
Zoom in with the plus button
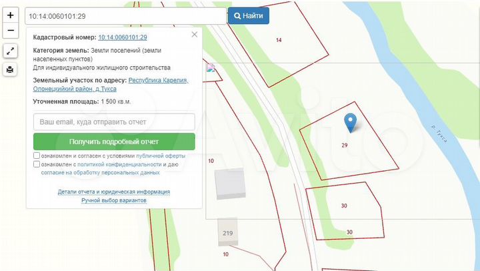11,15
